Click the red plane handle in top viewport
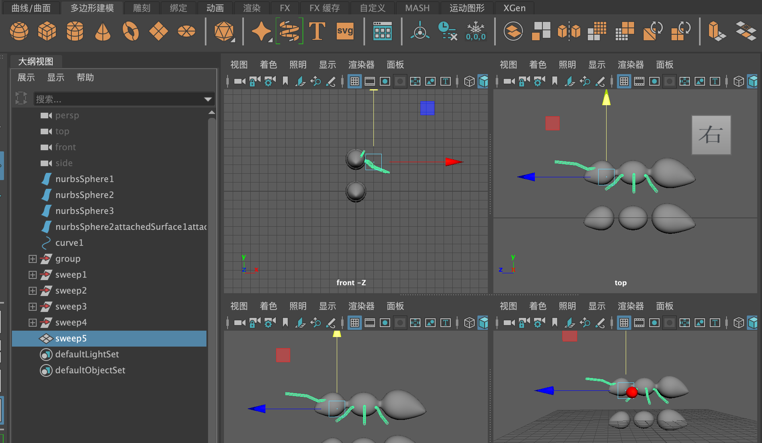This screenshot has height=443, width=762. pos(552,123)
